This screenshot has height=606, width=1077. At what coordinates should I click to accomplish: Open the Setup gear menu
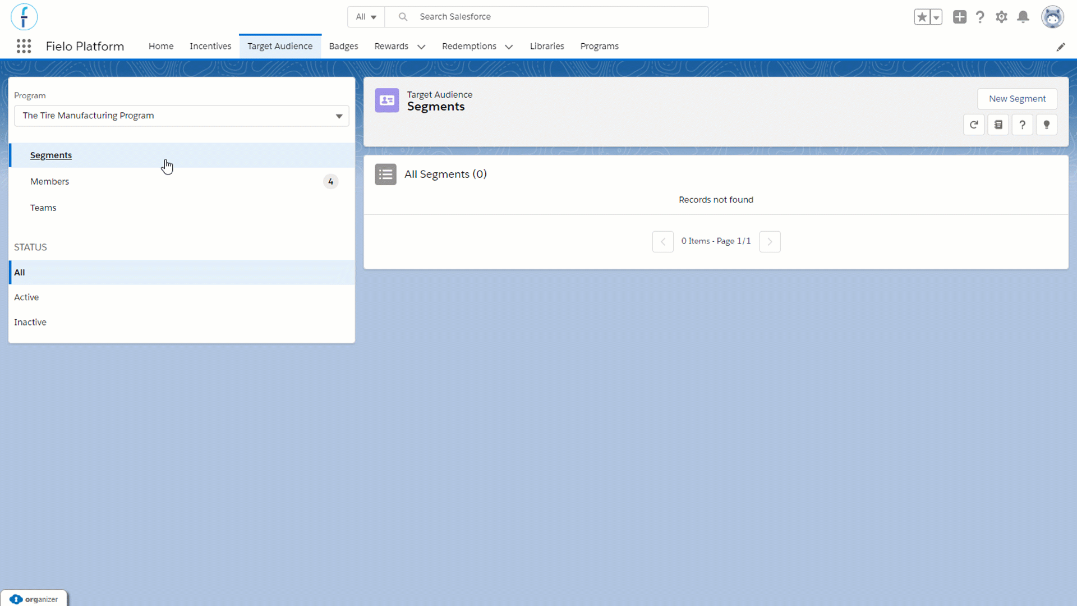1001,17
